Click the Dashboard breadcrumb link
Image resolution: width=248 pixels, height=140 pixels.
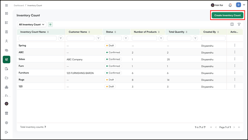19,6
